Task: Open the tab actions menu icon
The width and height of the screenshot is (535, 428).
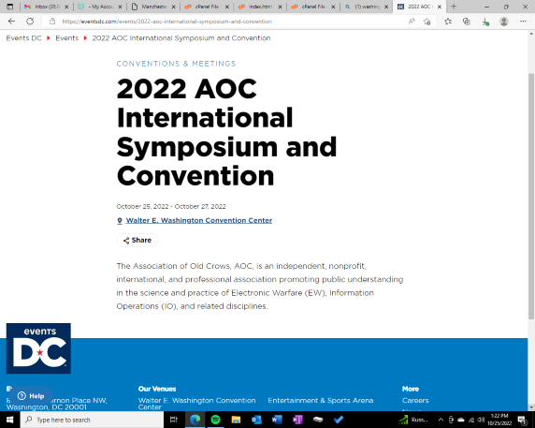Action: point(10,7)
